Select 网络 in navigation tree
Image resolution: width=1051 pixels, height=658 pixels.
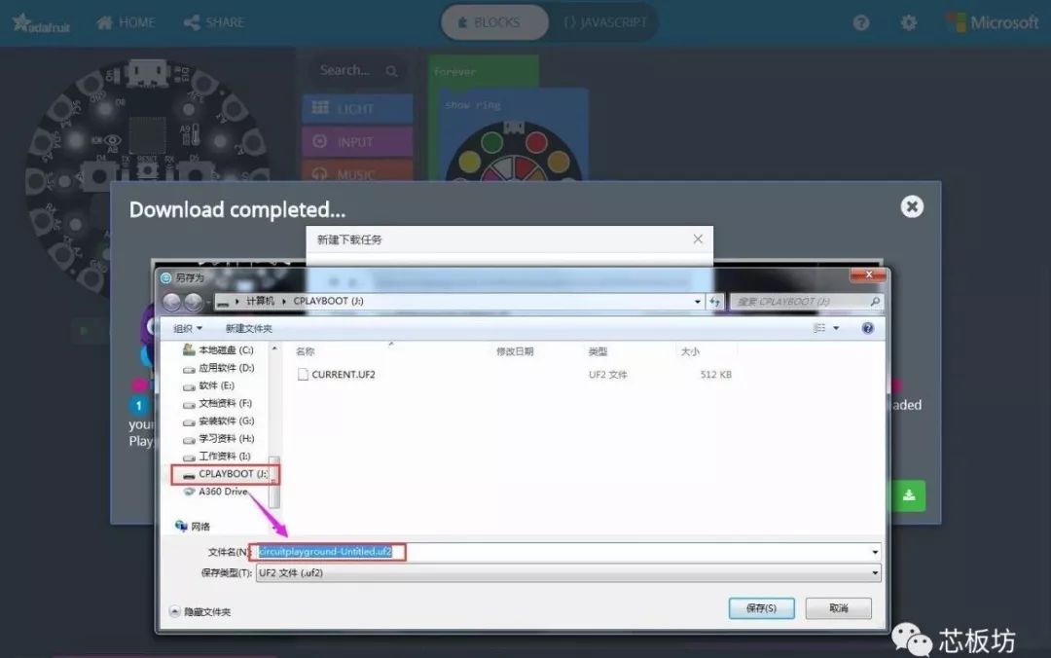(193, 526)
